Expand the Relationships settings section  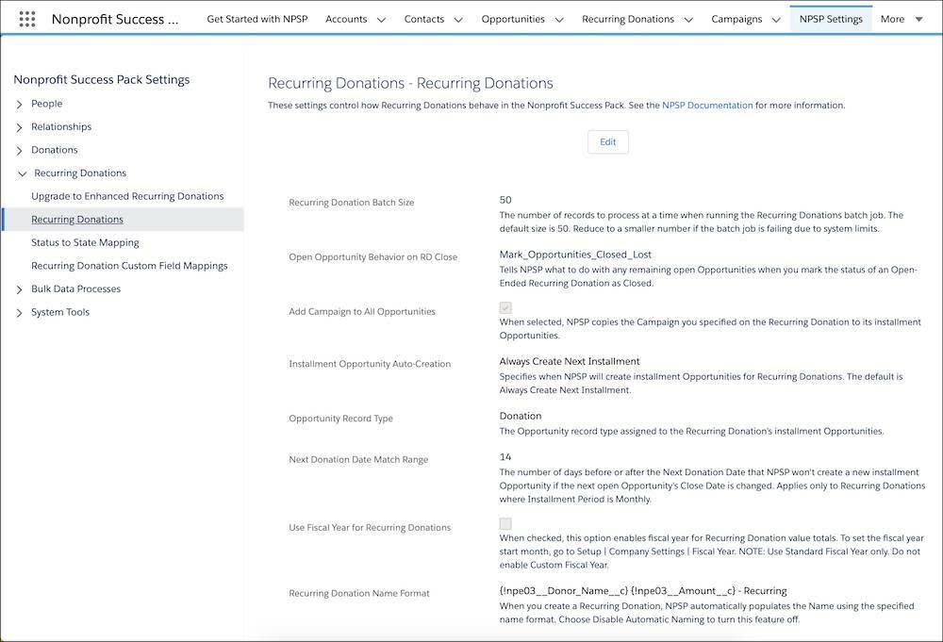19,127
